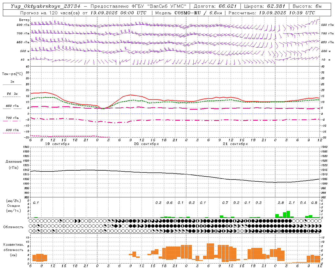The height and width of the screenshot is (268, 335).
Task: Select the '(гПа)' unit label under Давление
Action: point(14,167)
